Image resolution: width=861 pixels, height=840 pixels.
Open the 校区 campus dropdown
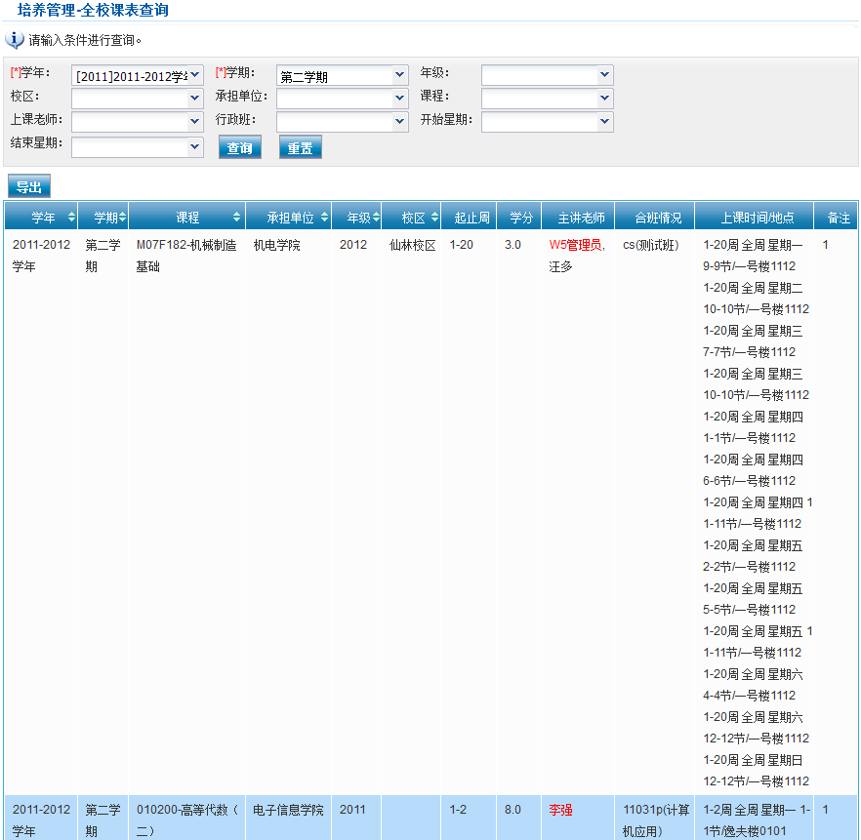click(x=138, y=98)
